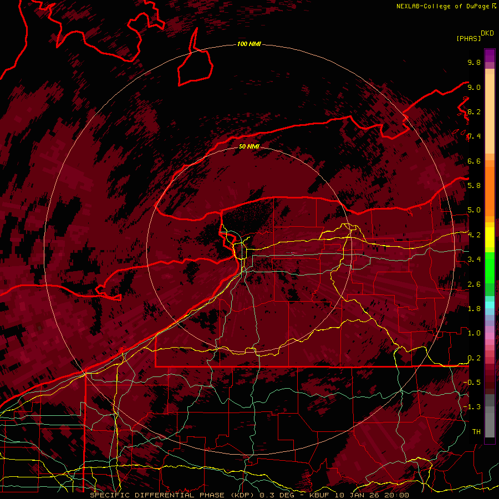Viewport: 499px width, 499px height.
Task: Click the bright green segment of the color bar
Action: (x=490, y=268)
